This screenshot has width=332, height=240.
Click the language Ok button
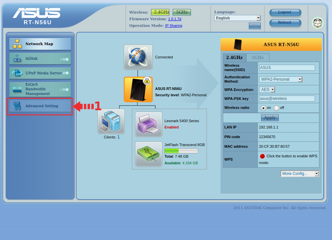point(255,26)
